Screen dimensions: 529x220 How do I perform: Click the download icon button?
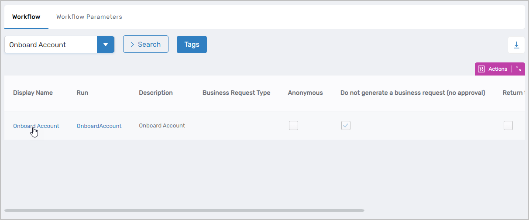coord(516,45)
